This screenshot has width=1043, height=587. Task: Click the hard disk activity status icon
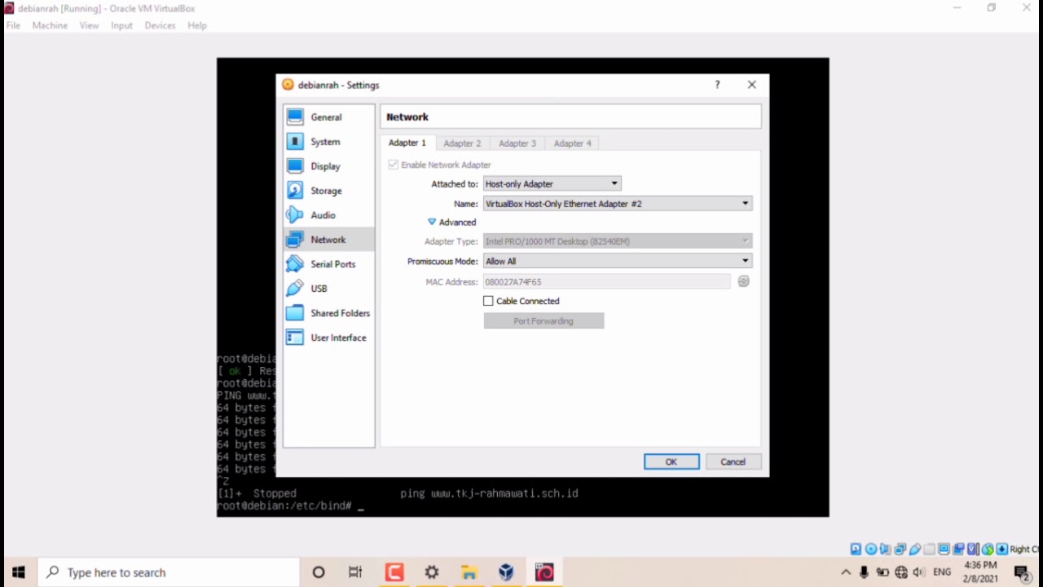[856, 549]
